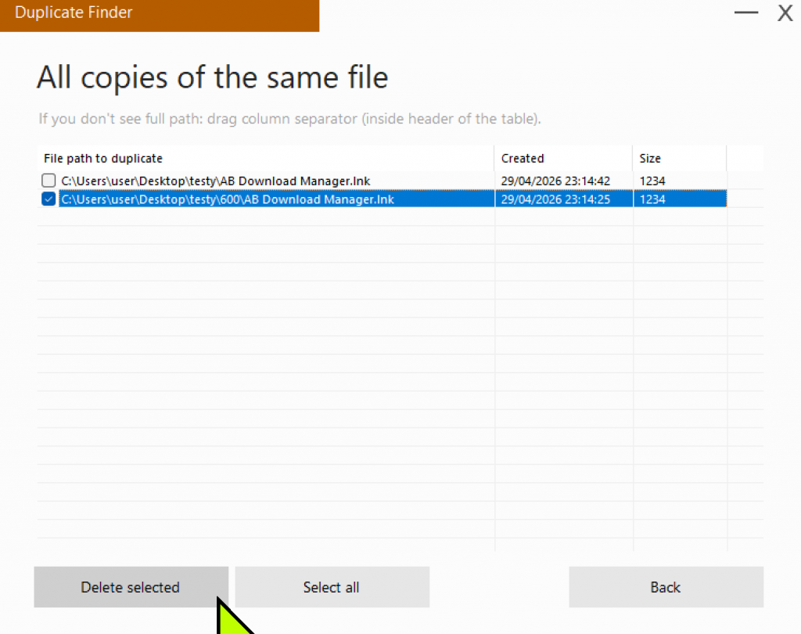
Task: Uncheck the checkbox on the 600 duplicate row
Action: (48, 199)
